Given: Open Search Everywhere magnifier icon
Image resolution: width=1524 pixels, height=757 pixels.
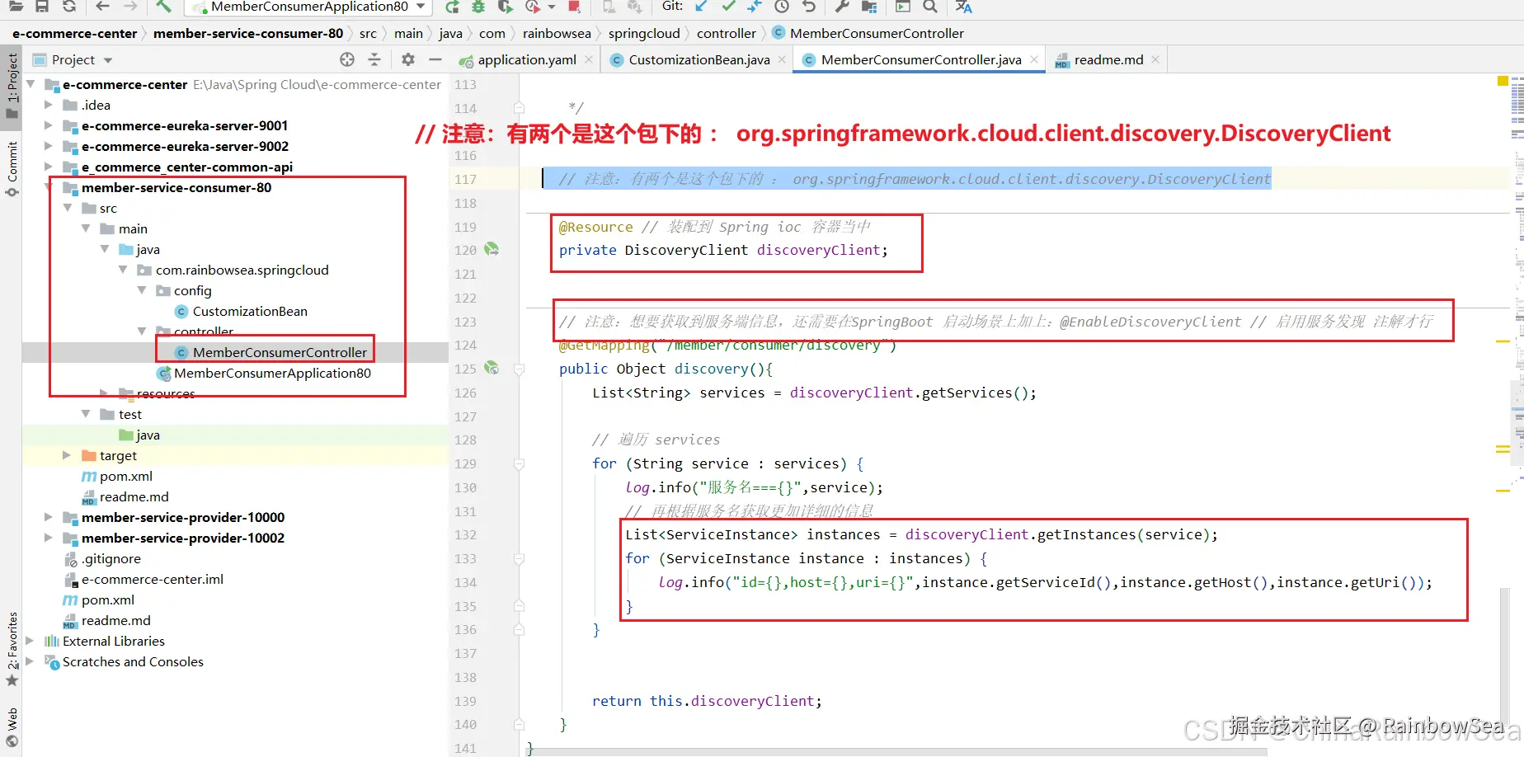Looking at the screenshot, I should pyautogui.click(x=930, y=7).
